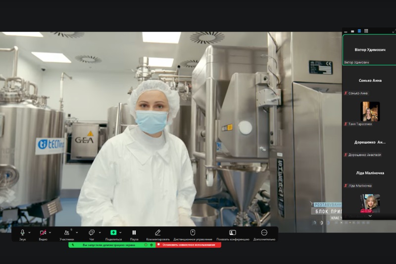396x264 pixels.
Task: Click Дорошенко Анастасія name label
Action: point(365,155)
